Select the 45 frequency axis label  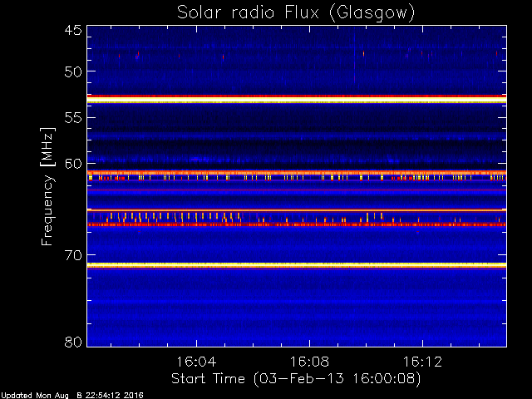tap(73, 31)
